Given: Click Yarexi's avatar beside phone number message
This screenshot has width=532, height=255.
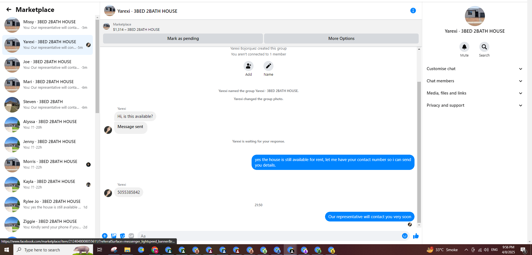Looking at the screenshot, I should click(108, 193).
